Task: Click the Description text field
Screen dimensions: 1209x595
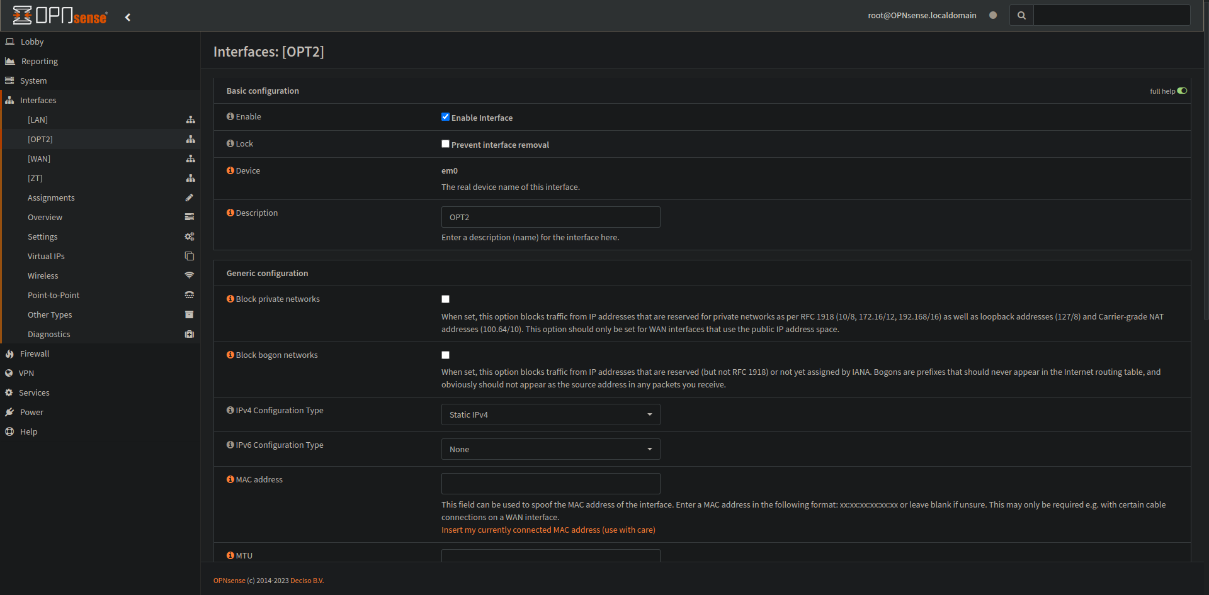Action: coord(550,217)
